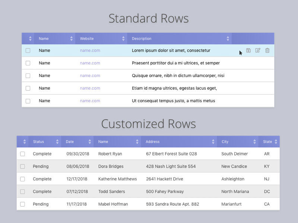Click the name Mabel Hoffman
Viewport: 298px width, 223px height.
(x=113, y=204)
